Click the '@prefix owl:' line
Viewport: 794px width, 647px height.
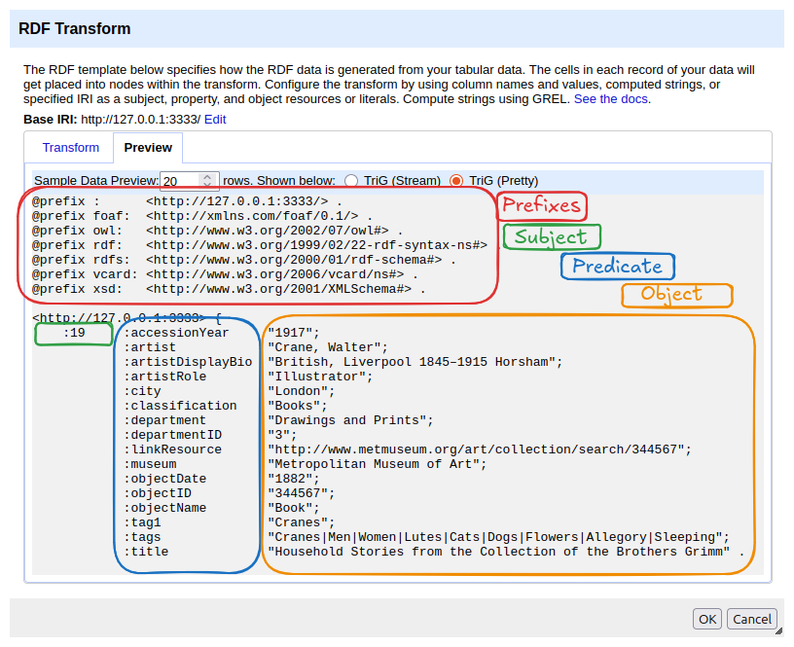(x=218, y=231)
